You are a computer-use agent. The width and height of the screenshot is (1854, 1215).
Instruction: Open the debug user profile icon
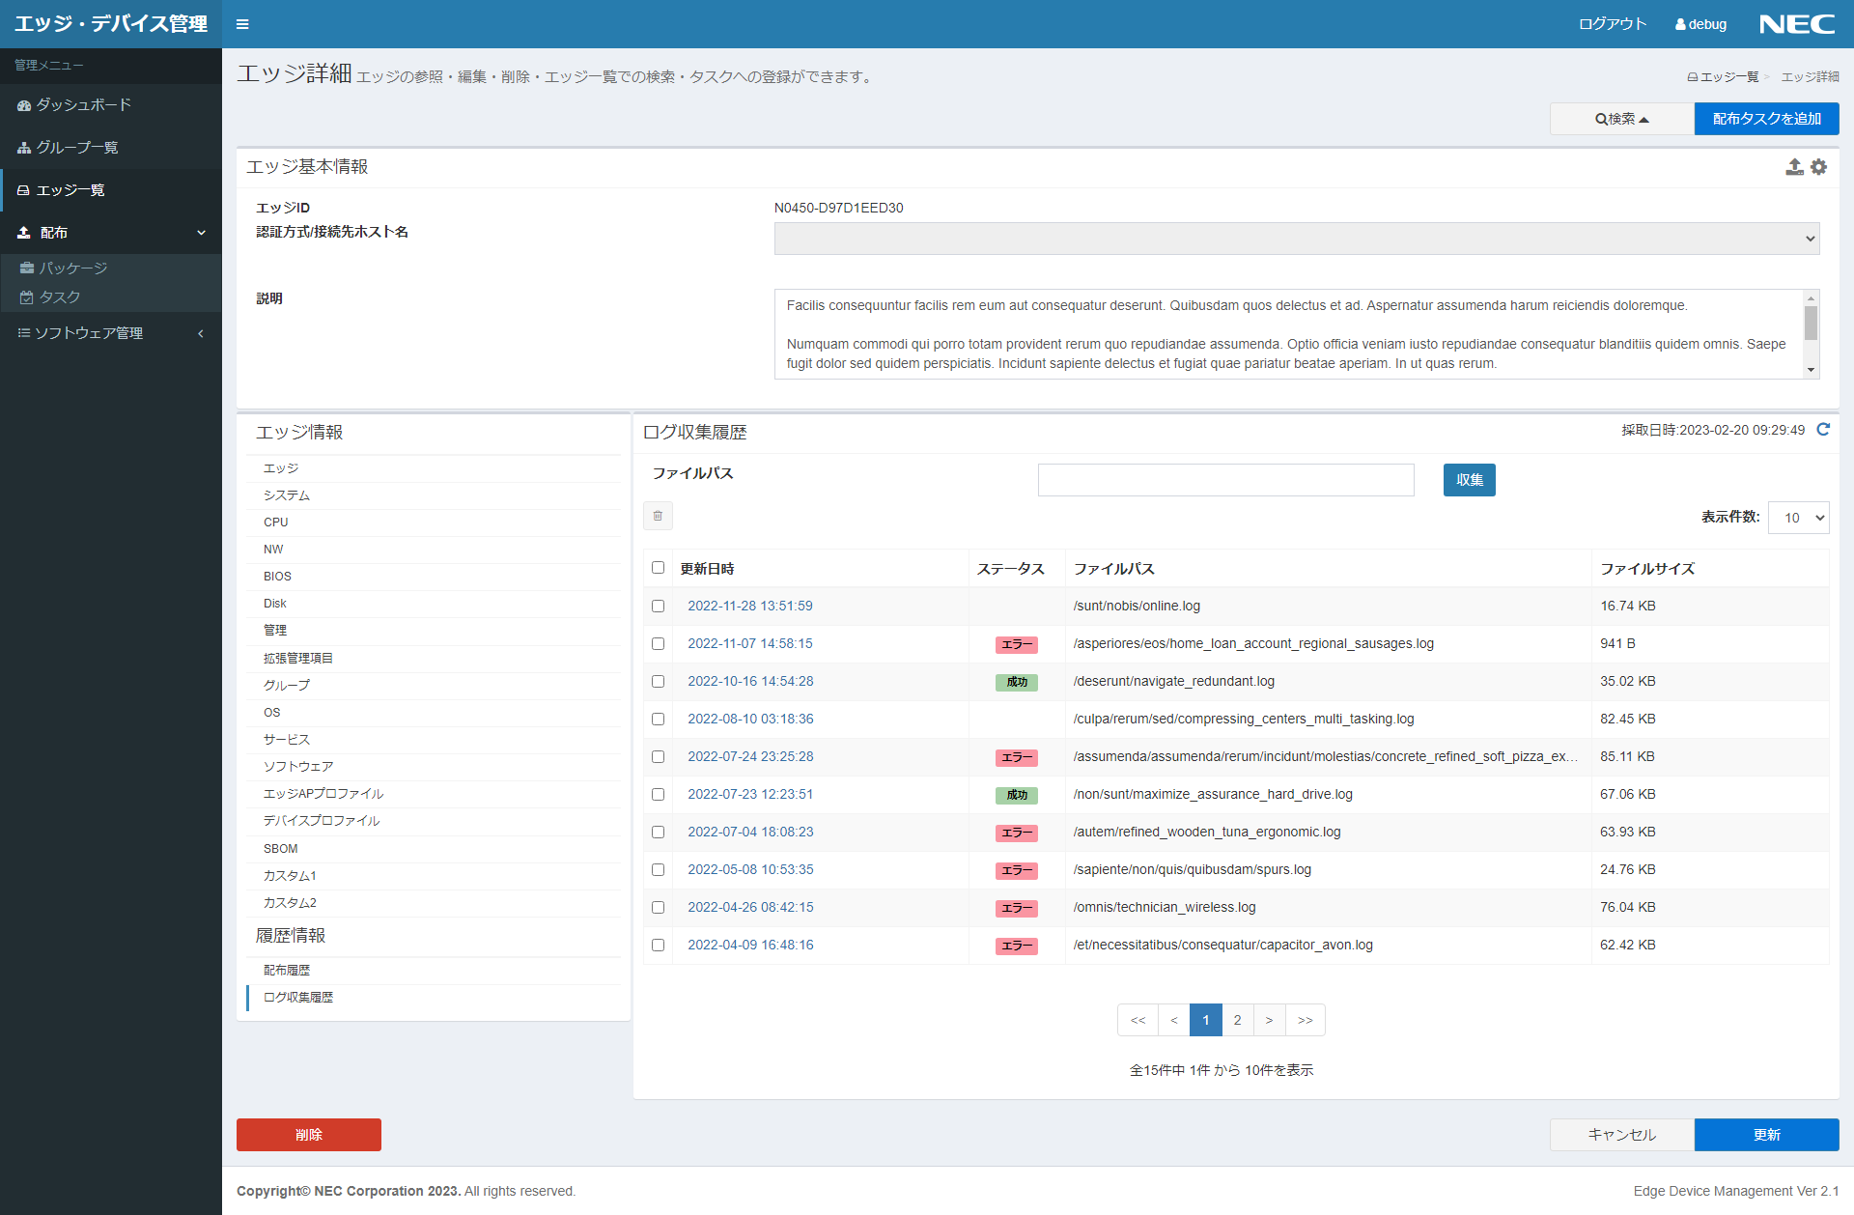(x=1680, y=24)
